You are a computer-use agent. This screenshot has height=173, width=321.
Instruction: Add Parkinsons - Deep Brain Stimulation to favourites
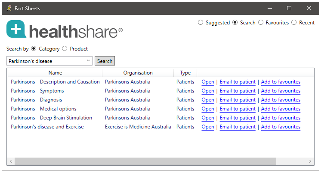[x=281, y=118]
